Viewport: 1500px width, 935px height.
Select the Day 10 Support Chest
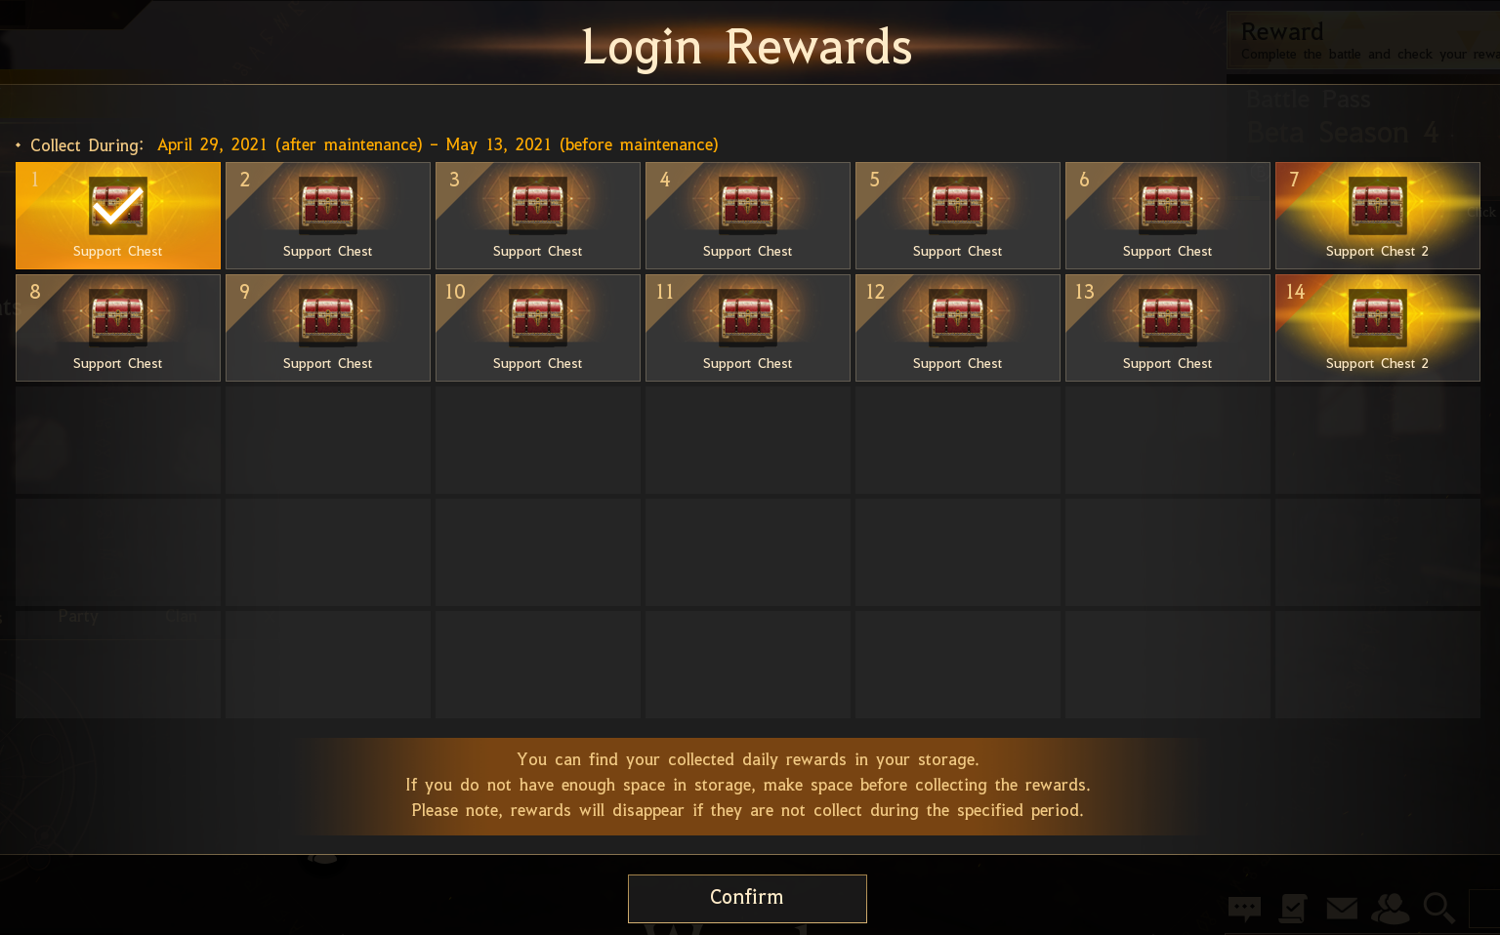coord(538,328)
